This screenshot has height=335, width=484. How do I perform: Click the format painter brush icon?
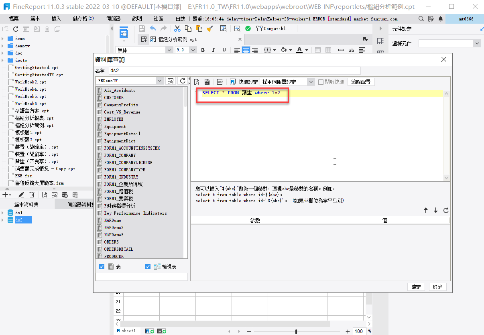coord(209,28)
